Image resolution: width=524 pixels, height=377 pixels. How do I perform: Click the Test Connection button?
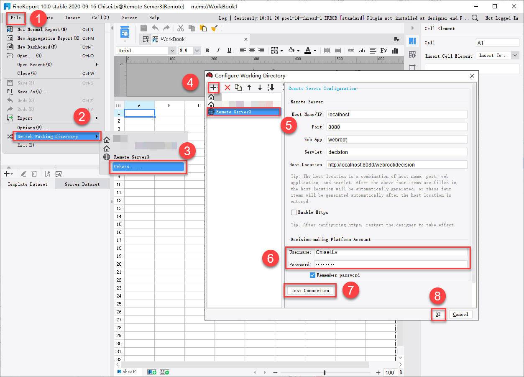310,290
